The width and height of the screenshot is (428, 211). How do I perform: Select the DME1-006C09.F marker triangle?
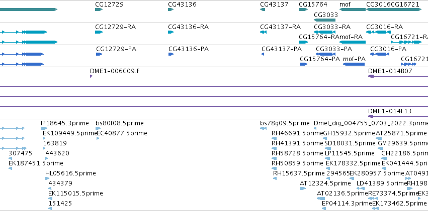tap(91, 76)
